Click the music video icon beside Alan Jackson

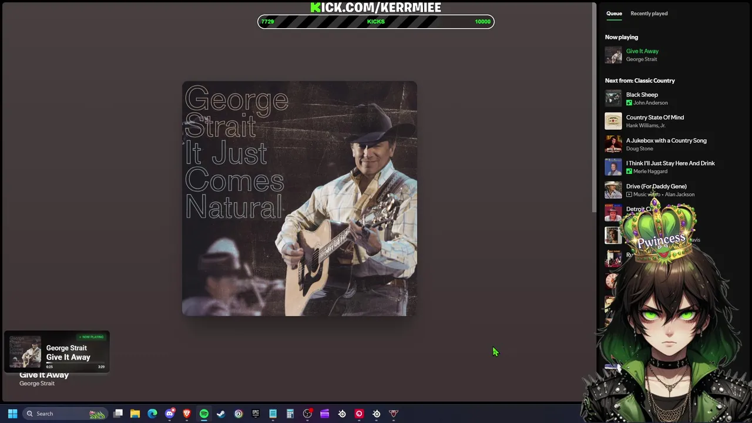tap(629, 194)
